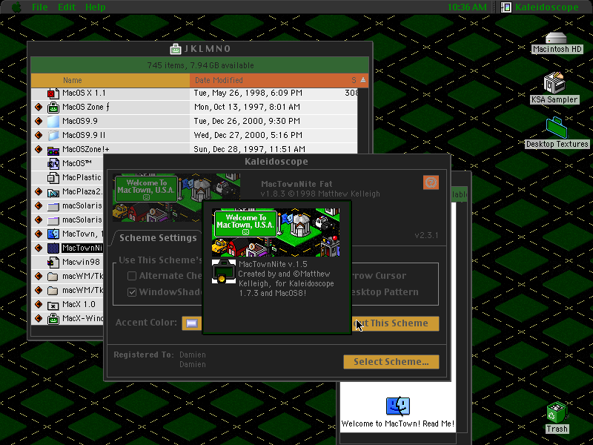This screenshot has height=445, width=593.
Task: Click the sort order arrow in the JKLMNO header
Action: [x=363, y=80]
